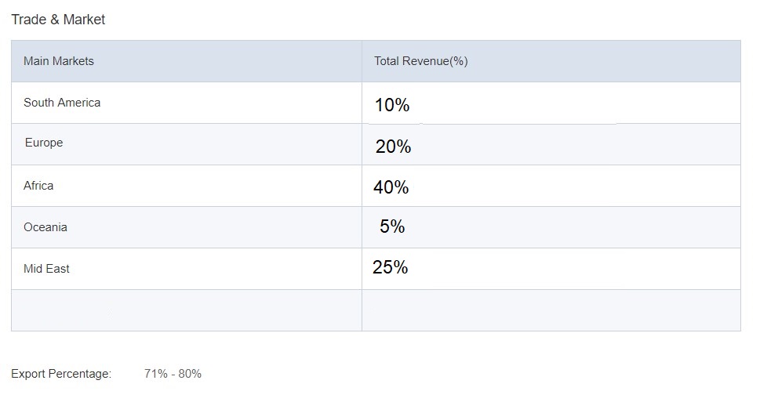Screen dimensions: 778x402
Task: Select the Oceania market cell
Action: coord(45,227)
